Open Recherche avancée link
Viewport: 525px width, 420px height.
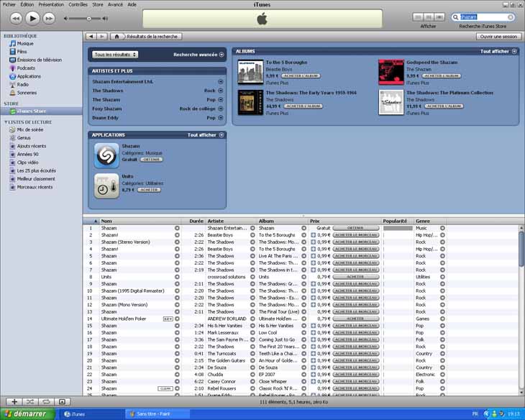[x=198, y=55]
